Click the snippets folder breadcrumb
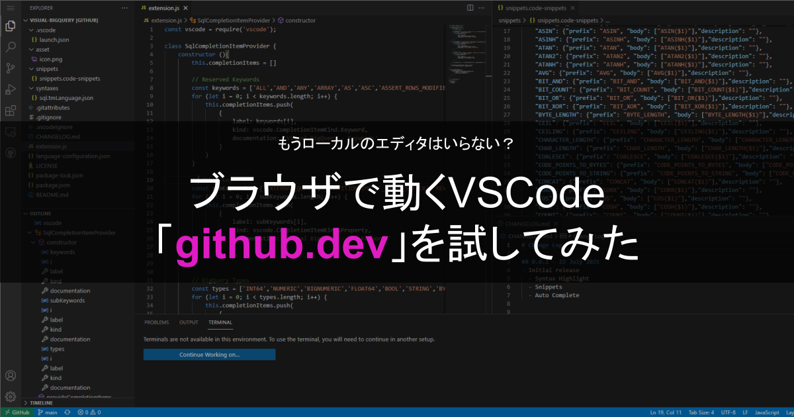The image size is (794, 417). 509,21
